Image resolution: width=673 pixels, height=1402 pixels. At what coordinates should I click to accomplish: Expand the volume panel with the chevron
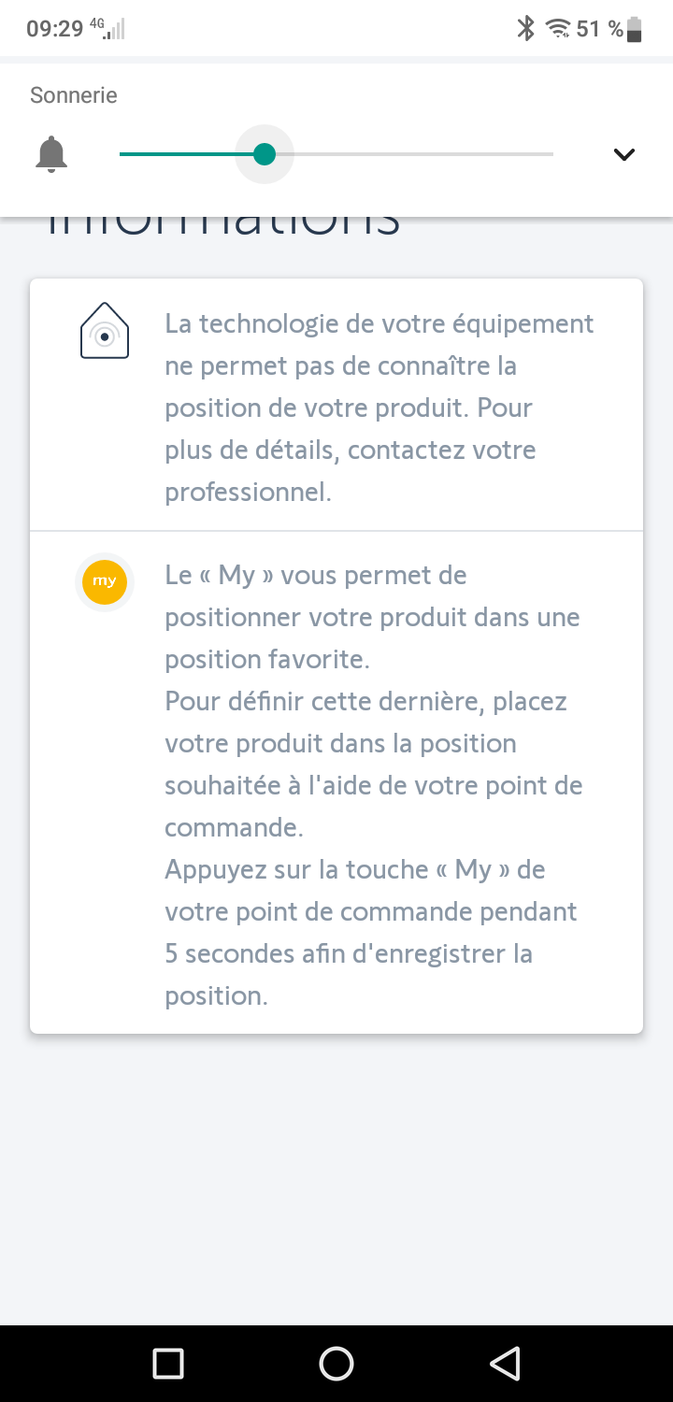[x=623, y=154]
